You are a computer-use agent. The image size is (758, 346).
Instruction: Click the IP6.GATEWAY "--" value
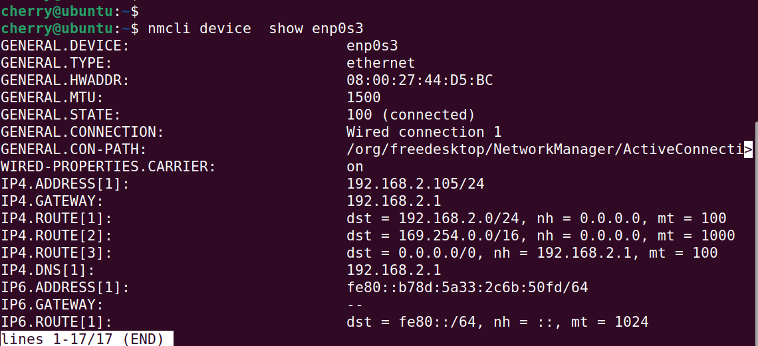pyautogui.click(x=355, y=305)
